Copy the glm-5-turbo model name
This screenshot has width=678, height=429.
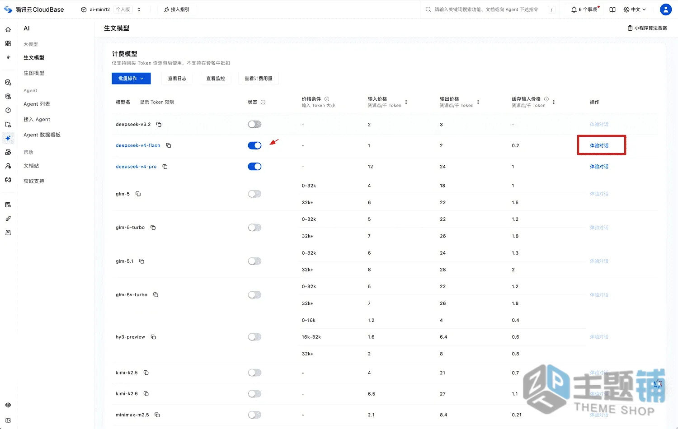[x=153, y=228]
